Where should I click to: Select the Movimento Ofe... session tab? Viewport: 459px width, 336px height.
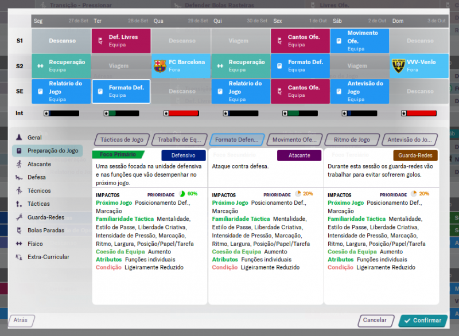click(x=294, y=140)
